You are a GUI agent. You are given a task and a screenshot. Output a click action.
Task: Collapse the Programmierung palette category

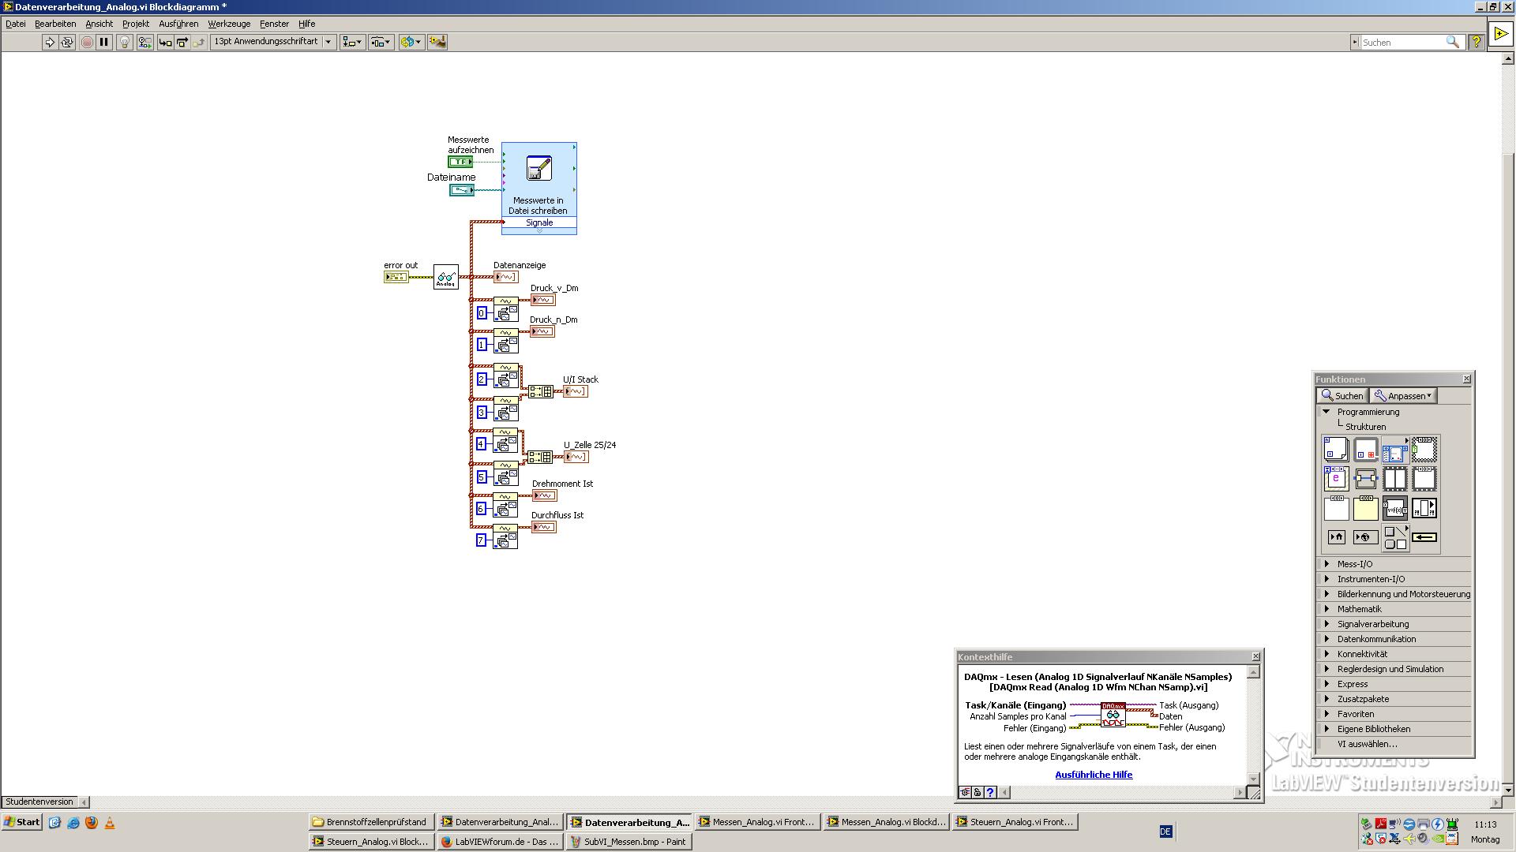(x=1327, y=412)
